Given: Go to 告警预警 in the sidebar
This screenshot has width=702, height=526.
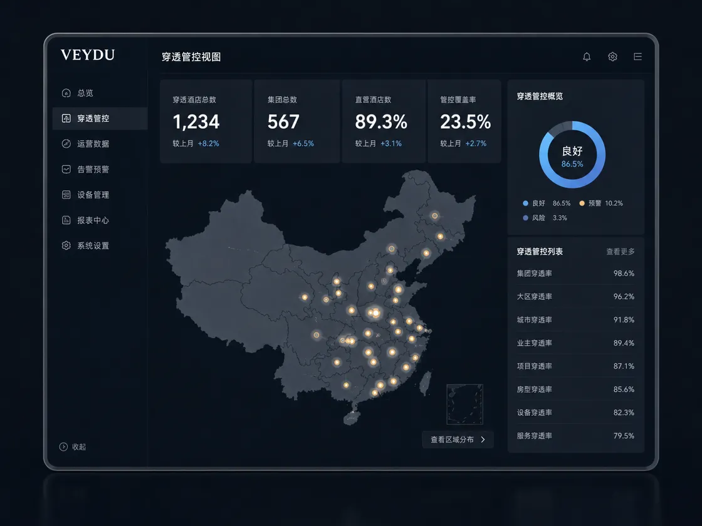Looking at the screenshot, I should pyautogui.click(x=100, y=169).
